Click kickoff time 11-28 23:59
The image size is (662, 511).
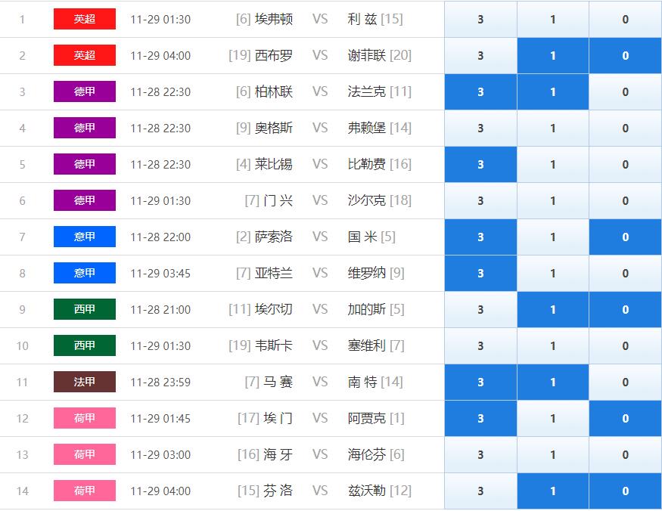click(160, 382)
